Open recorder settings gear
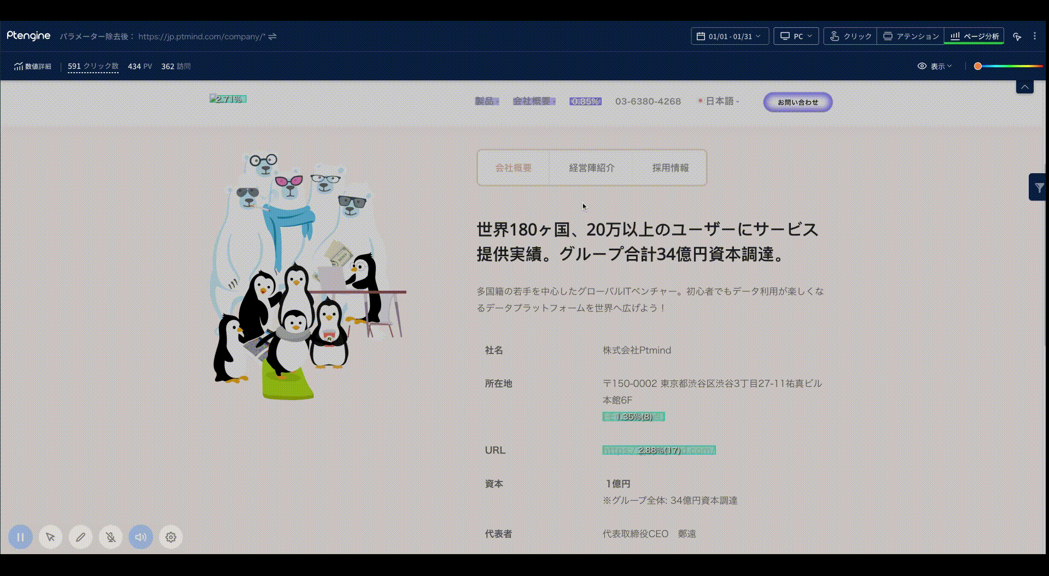 [171, 537]
